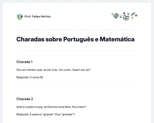154x123 pixels.
Task: Click the squiggle symbol beside the notepad
Action: click(x=121, y=17)
